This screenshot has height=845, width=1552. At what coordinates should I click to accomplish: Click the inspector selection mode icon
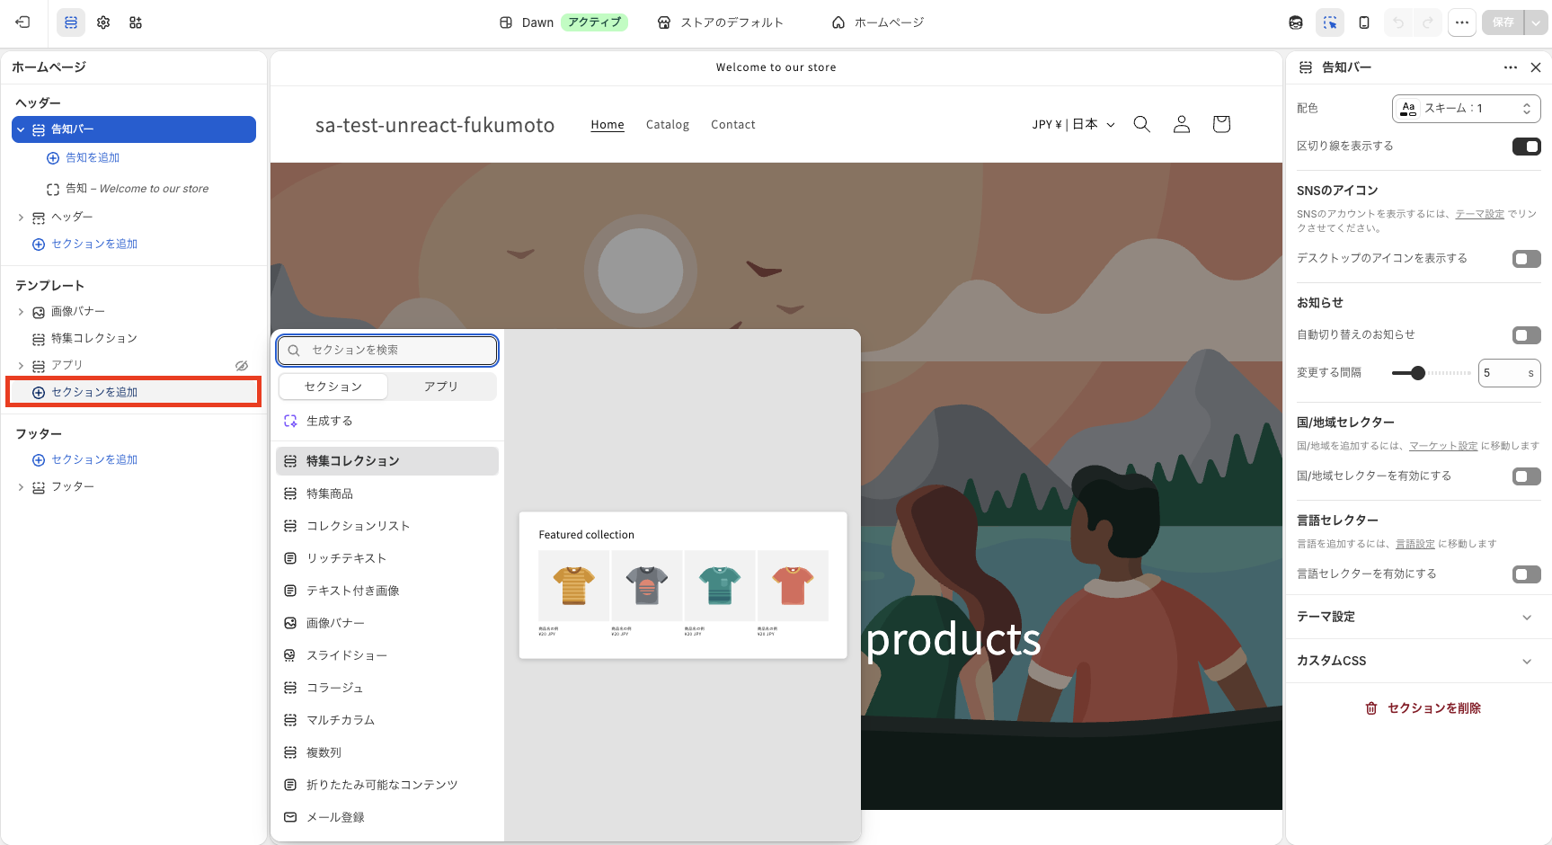click(1330, 22)
